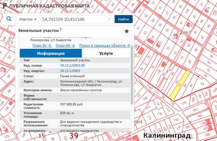This screenshot has width=217, height=141.
Task: Click the magnifier search icon
Action: 9,19
